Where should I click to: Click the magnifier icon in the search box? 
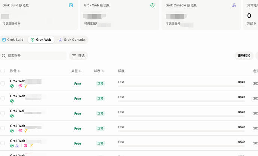[4, 56]
